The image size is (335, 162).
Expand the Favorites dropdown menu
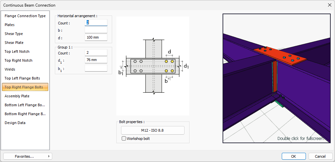28,156
